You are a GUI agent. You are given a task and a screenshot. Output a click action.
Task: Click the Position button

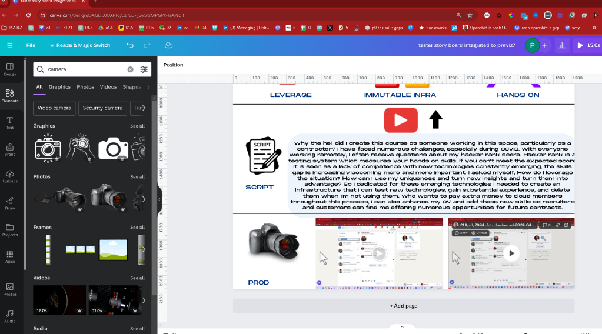173,65
